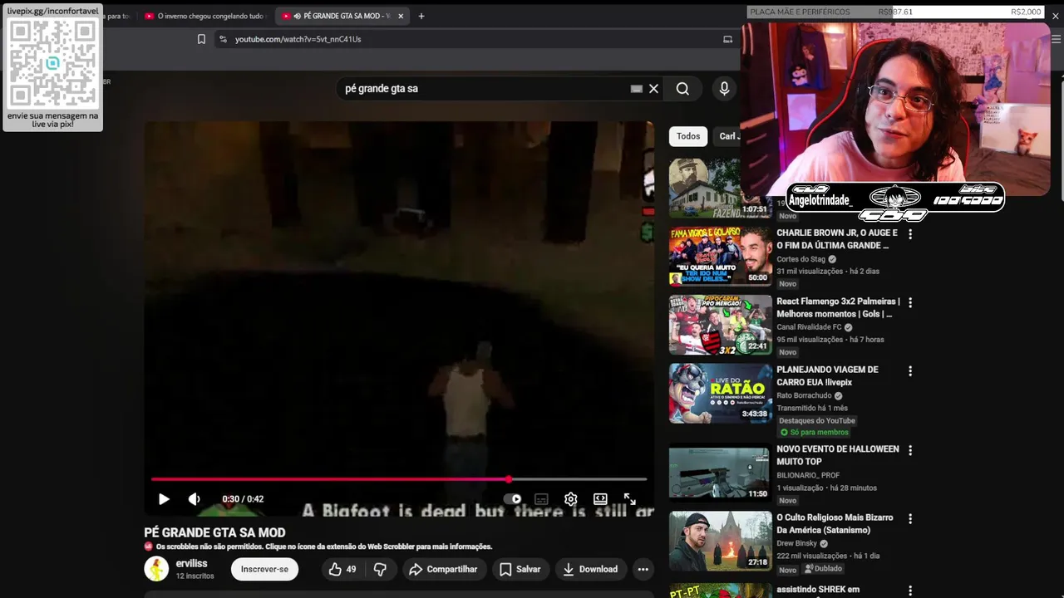Click the magnifier search button
This screenshot has width=1064, height=598.
coord(682,89)
